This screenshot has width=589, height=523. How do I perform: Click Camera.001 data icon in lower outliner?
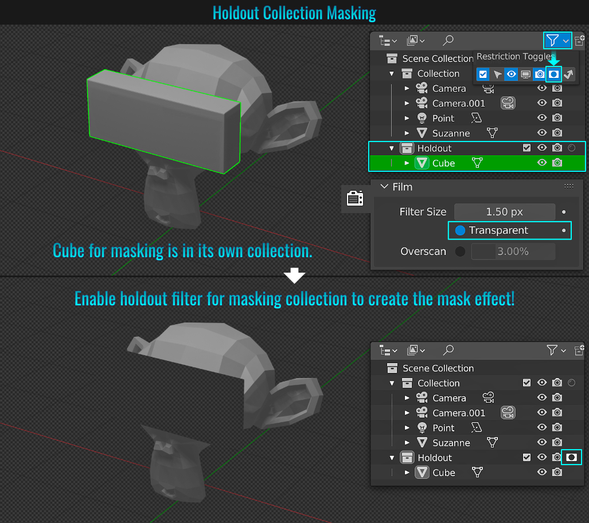(x=508, y=412)
